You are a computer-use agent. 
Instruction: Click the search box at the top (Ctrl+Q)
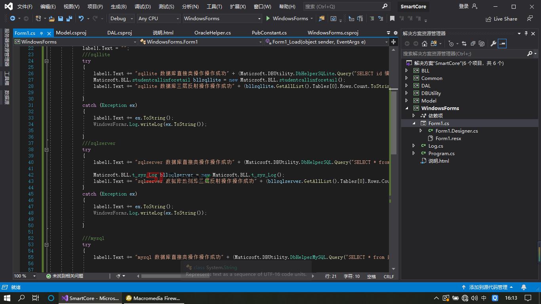pyautogui.click(x=346, y=6)
